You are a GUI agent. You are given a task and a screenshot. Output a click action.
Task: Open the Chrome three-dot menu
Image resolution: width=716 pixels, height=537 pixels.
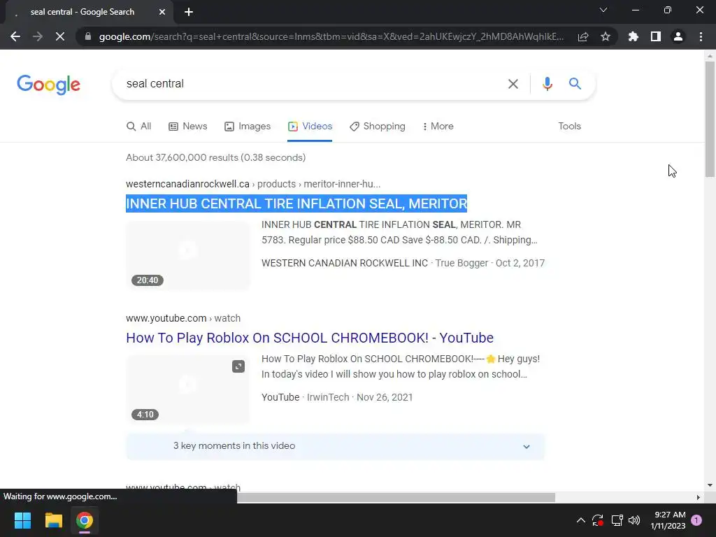point(701,36)
